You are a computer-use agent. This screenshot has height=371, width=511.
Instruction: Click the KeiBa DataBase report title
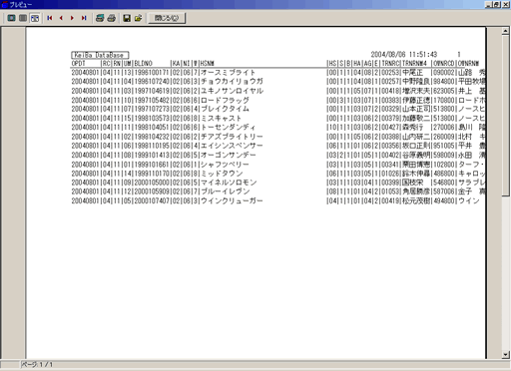pos(100,55)
